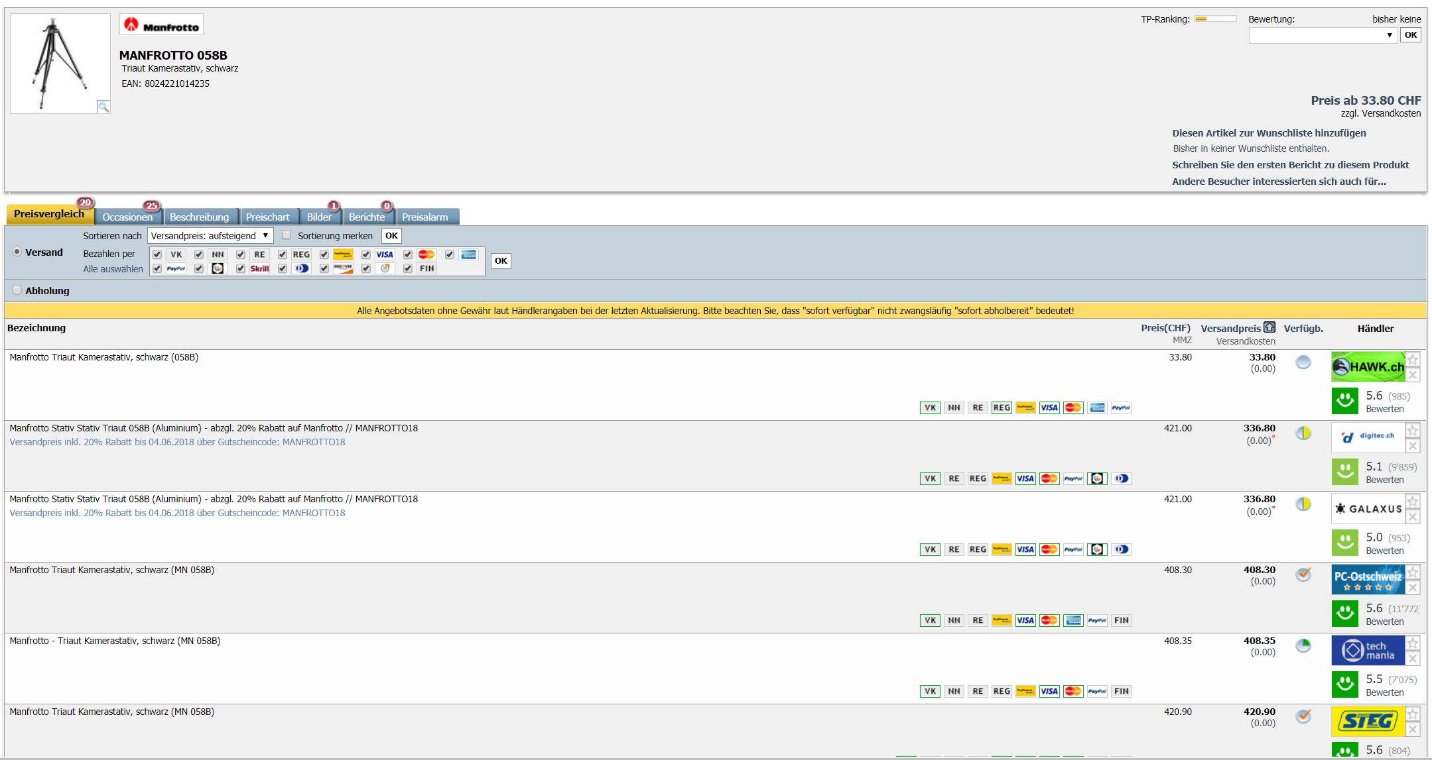
Task: Remove digitec.ch with the X icon
Action: (1413, 447)
